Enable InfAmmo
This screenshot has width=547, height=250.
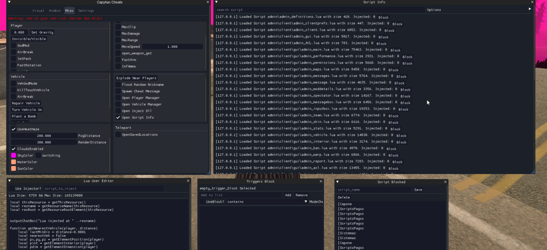[x=118, y=66]
